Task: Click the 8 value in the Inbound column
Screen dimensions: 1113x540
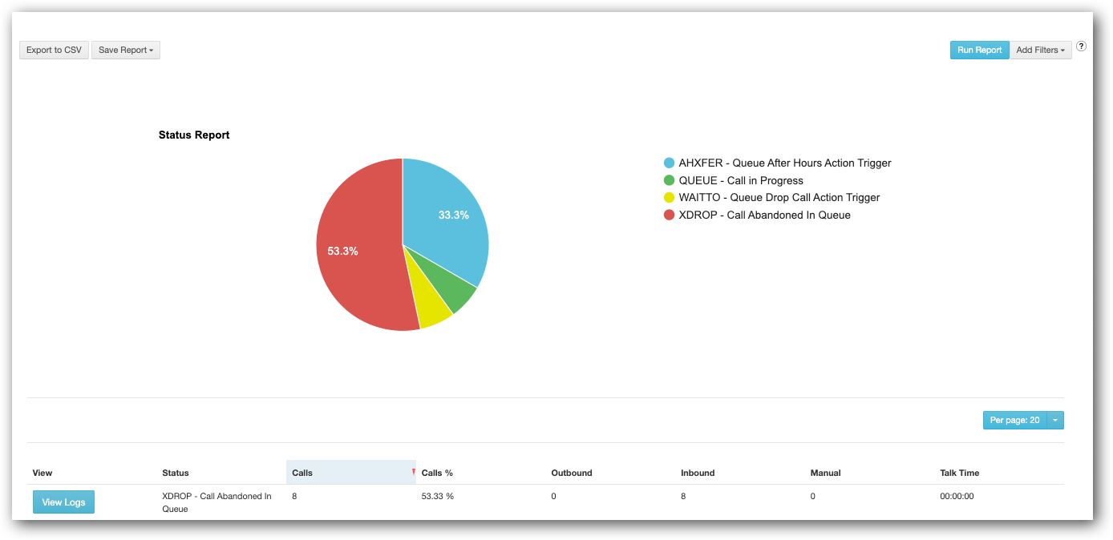Action: [x=683, y=496]
